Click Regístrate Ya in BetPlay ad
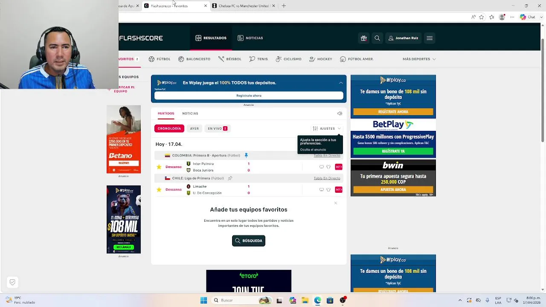 393,151
